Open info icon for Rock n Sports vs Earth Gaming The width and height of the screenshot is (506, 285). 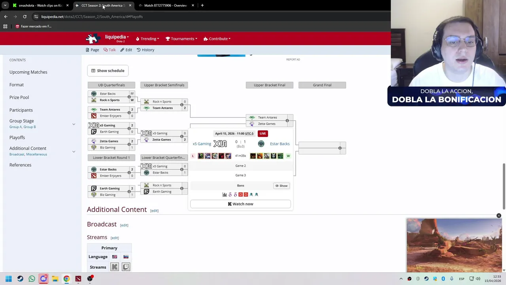182,188
